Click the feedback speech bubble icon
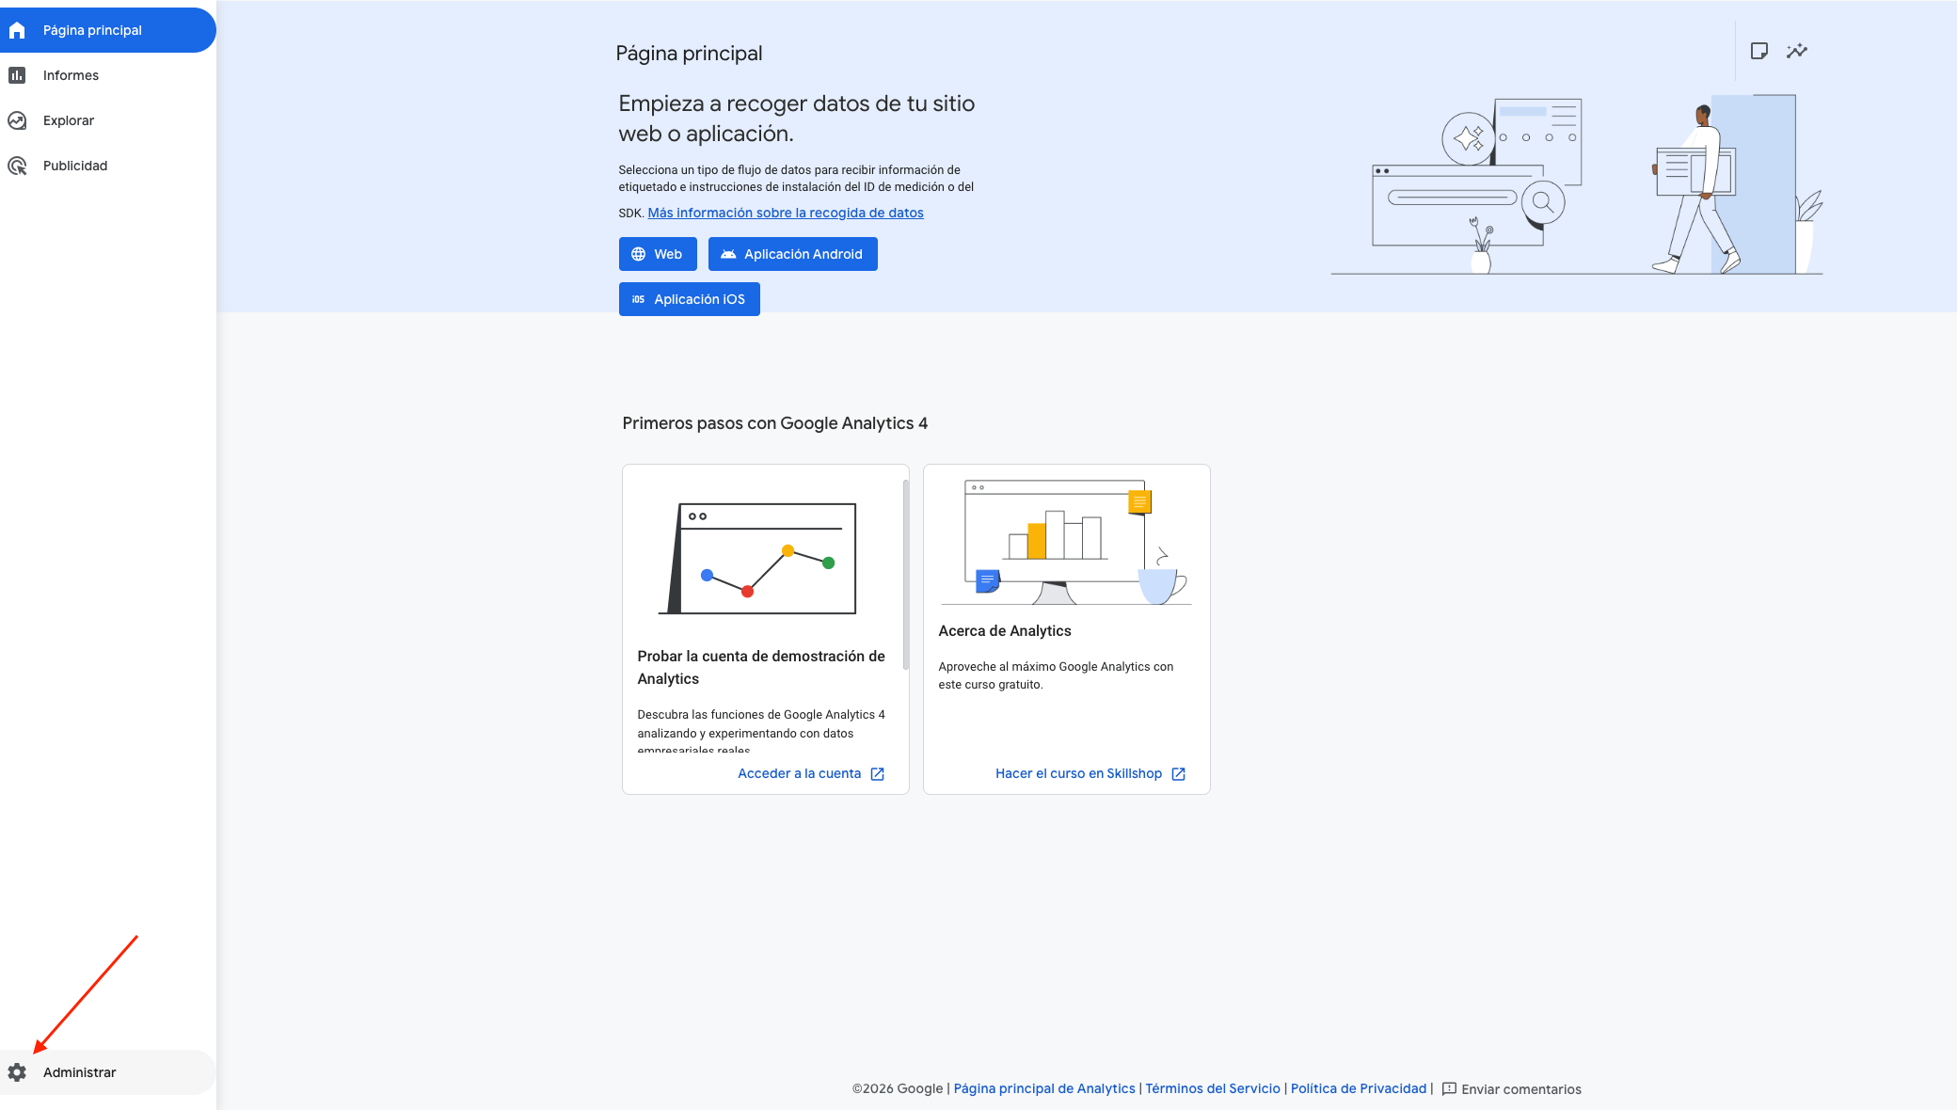 click(x=1449, y=1089)
